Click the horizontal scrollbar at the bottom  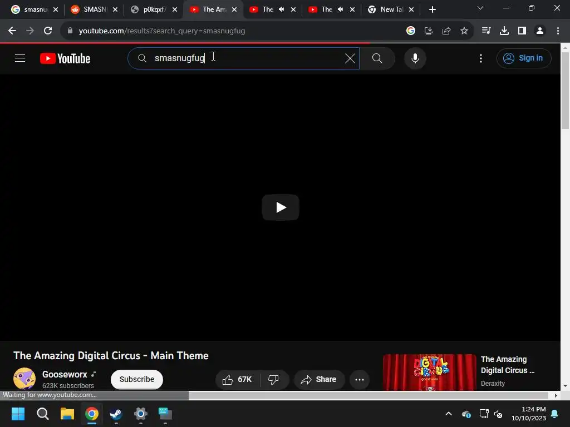(x=368, y=395)
